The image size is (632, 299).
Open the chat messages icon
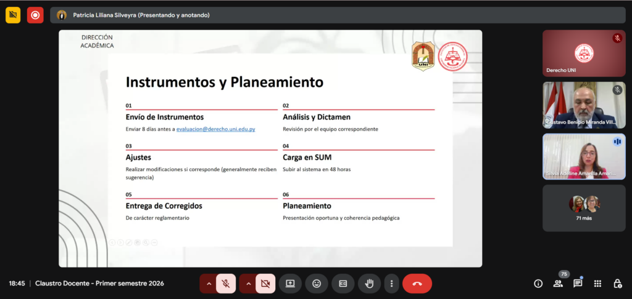click(x=578, y=284)
